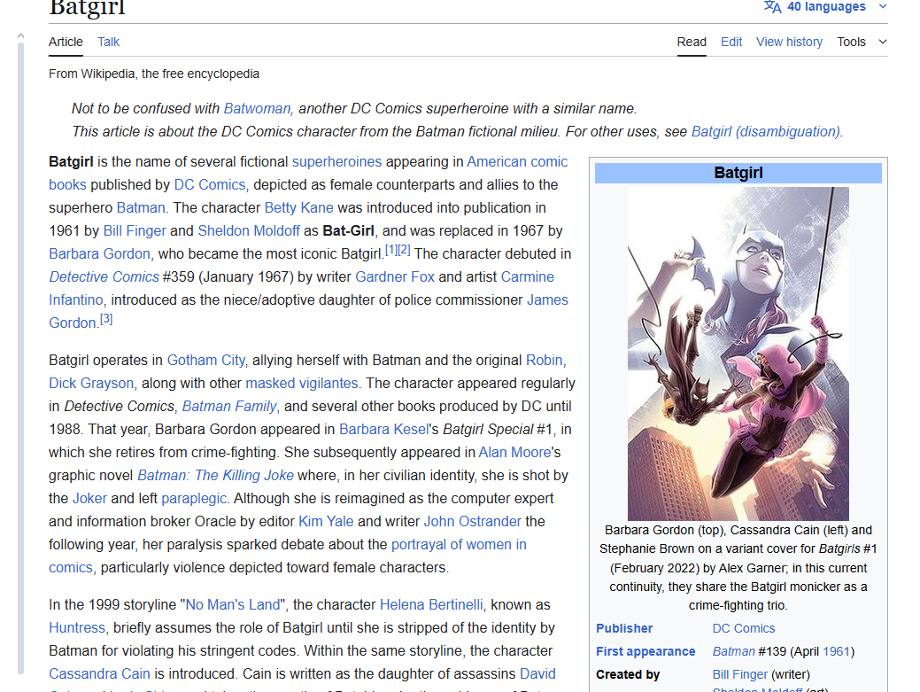Click the page scrollbar on left edge

pyautogui.click(x=20, y=358)
